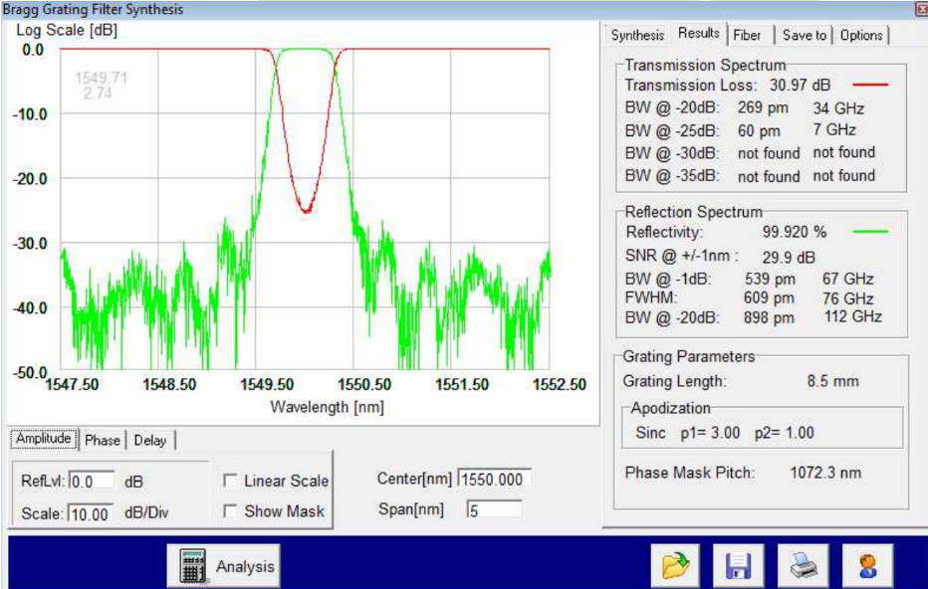Enable the Linear Scale checkbox
Screen dimensions: 928x589
coord(230,482)
